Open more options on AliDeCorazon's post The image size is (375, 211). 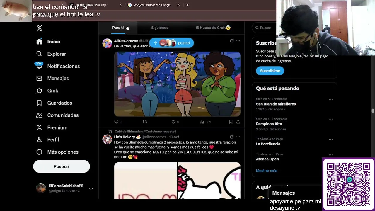click(238, 41)
